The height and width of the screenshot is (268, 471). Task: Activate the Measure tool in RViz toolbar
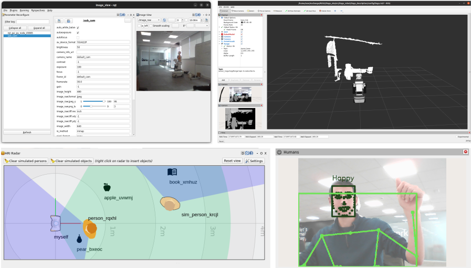(x=277, y=10)
